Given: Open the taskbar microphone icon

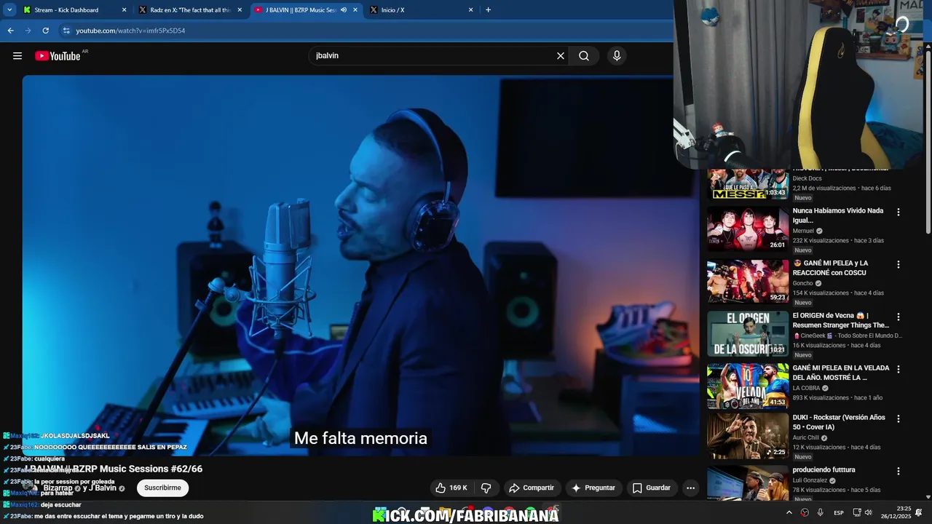Looking at the screenshot, I should (x=821, y=512).
